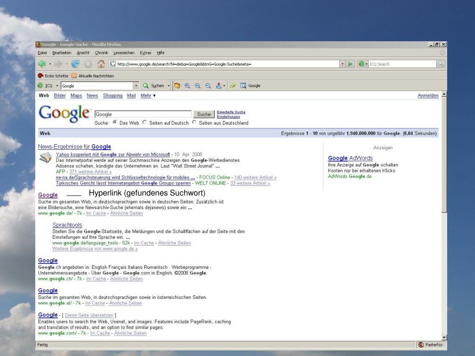The image size is (475, 356).
Task: Click the highlighter pen icon on toolbar
Action: pyautogui.click(x=233, y=86)
